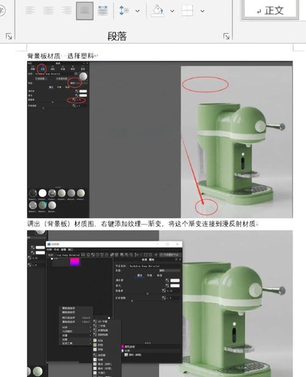306x377 pixels.
Task: Select the second material graph screenshot picture
Action: pyautogui.click(x=160, y=303)
